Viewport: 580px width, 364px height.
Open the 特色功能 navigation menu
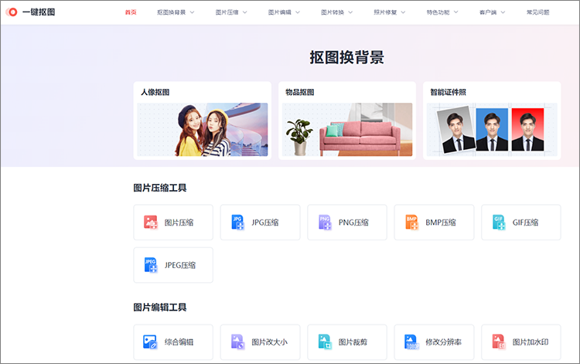(x=438, y=12)
